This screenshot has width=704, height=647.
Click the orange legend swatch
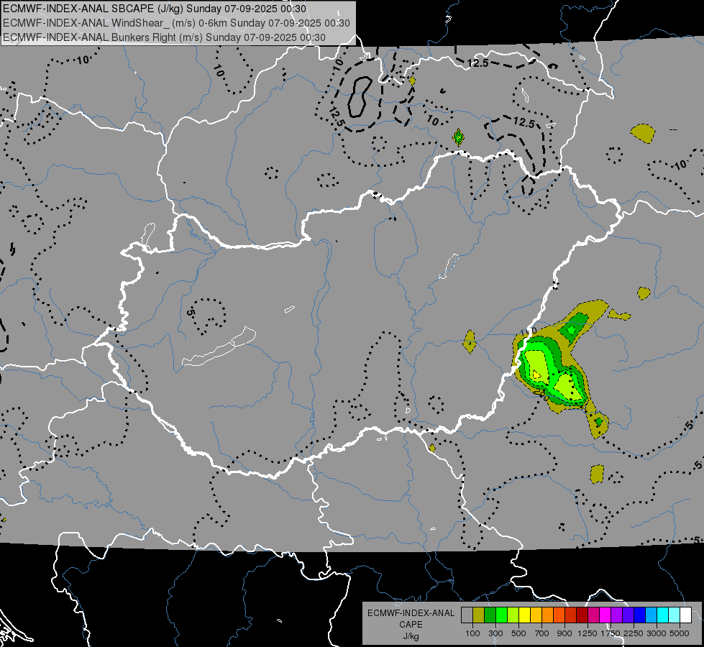(x=548, y=615)
